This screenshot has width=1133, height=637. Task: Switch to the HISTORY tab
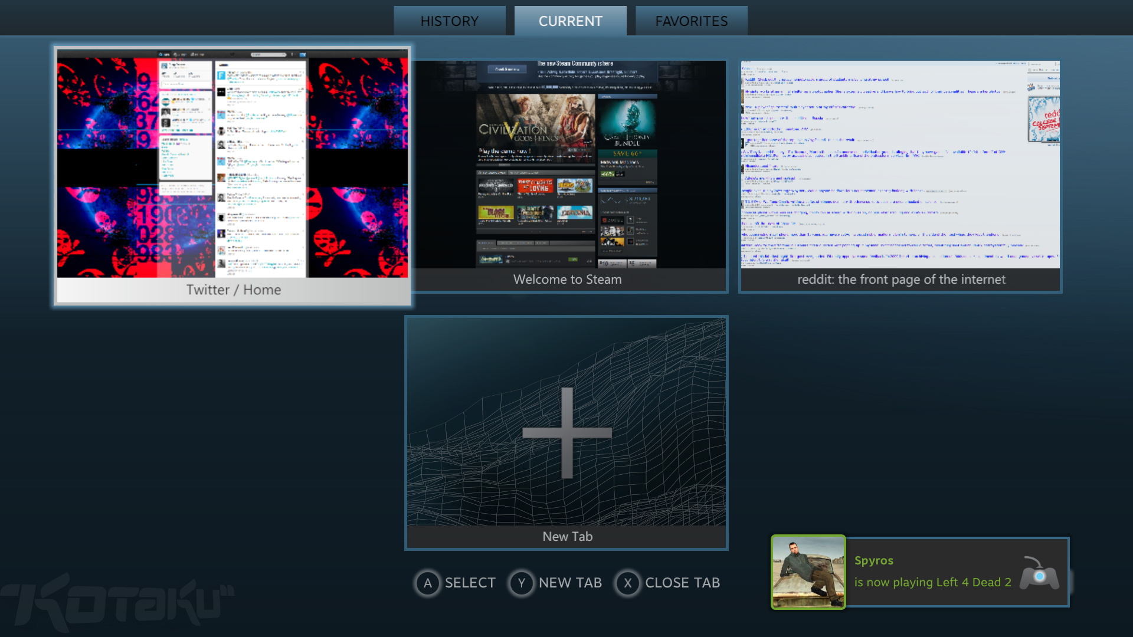pyautogui.click(x=449, y=21)
